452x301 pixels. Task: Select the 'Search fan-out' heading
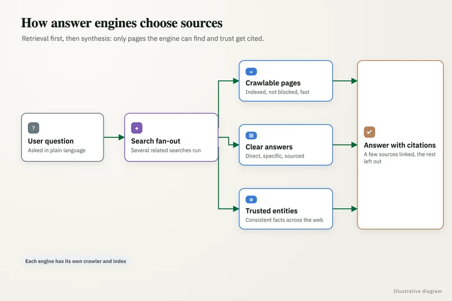click(x=156, y=141)
